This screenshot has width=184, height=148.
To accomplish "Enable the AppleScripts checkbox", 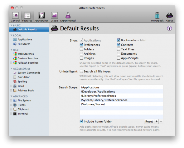I will (x=119, y=58).
